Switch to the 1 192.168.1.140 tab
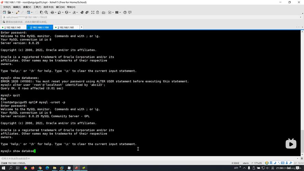304x171 pixels. (13, 27)
